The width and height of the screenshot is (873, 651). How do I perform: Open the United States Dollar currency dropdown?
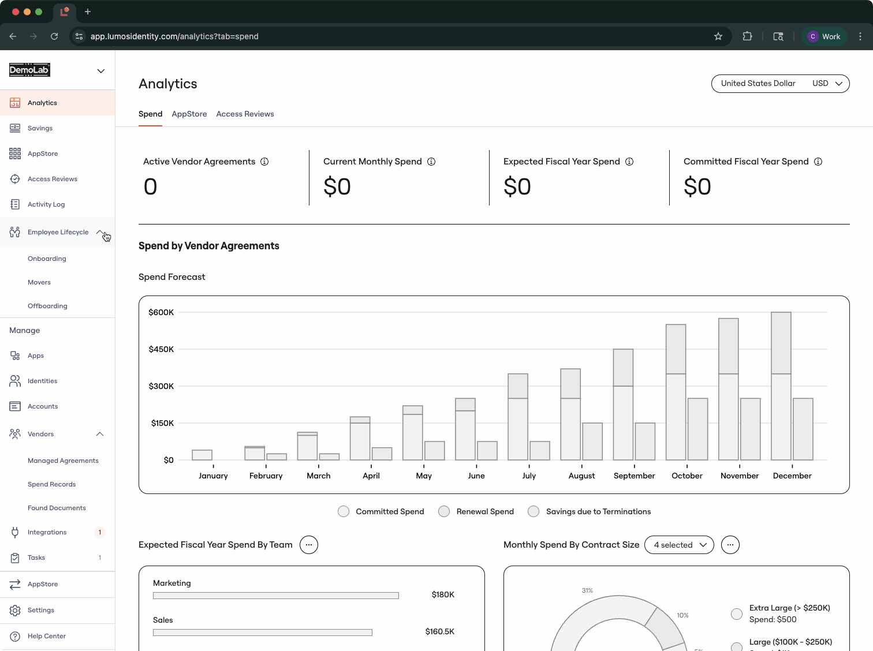[x=780, y=84]
